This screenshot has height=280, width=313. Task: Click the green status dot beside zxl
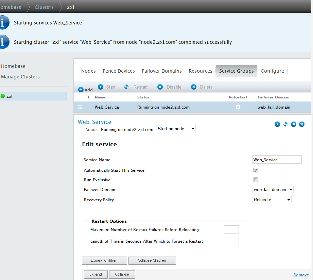coord(3,96)
